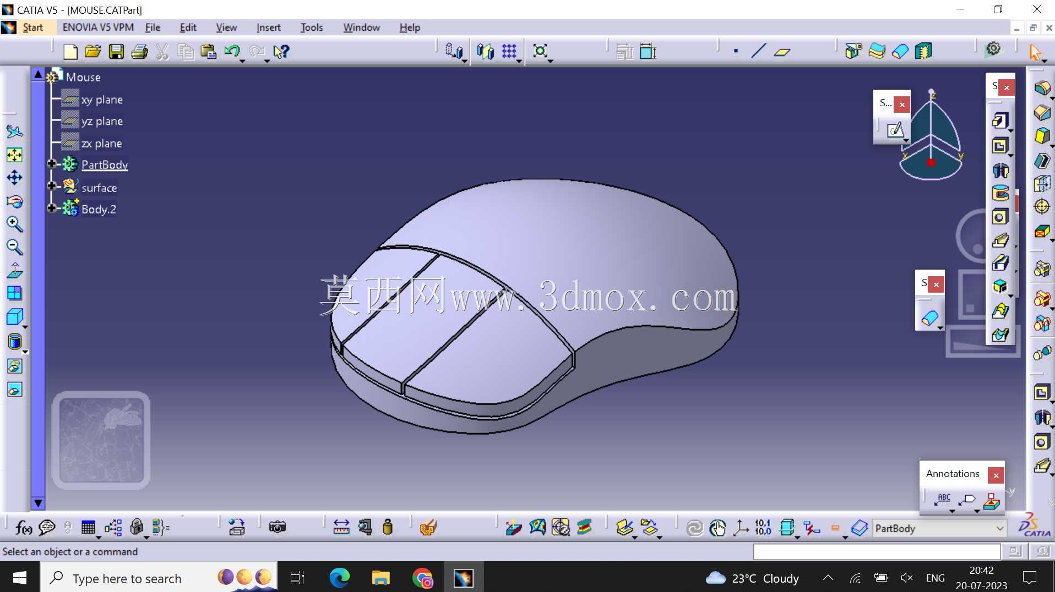Create a new document with the New icon
The width and height of the screenshot is (1055, 592).
[x=70, y=52]
